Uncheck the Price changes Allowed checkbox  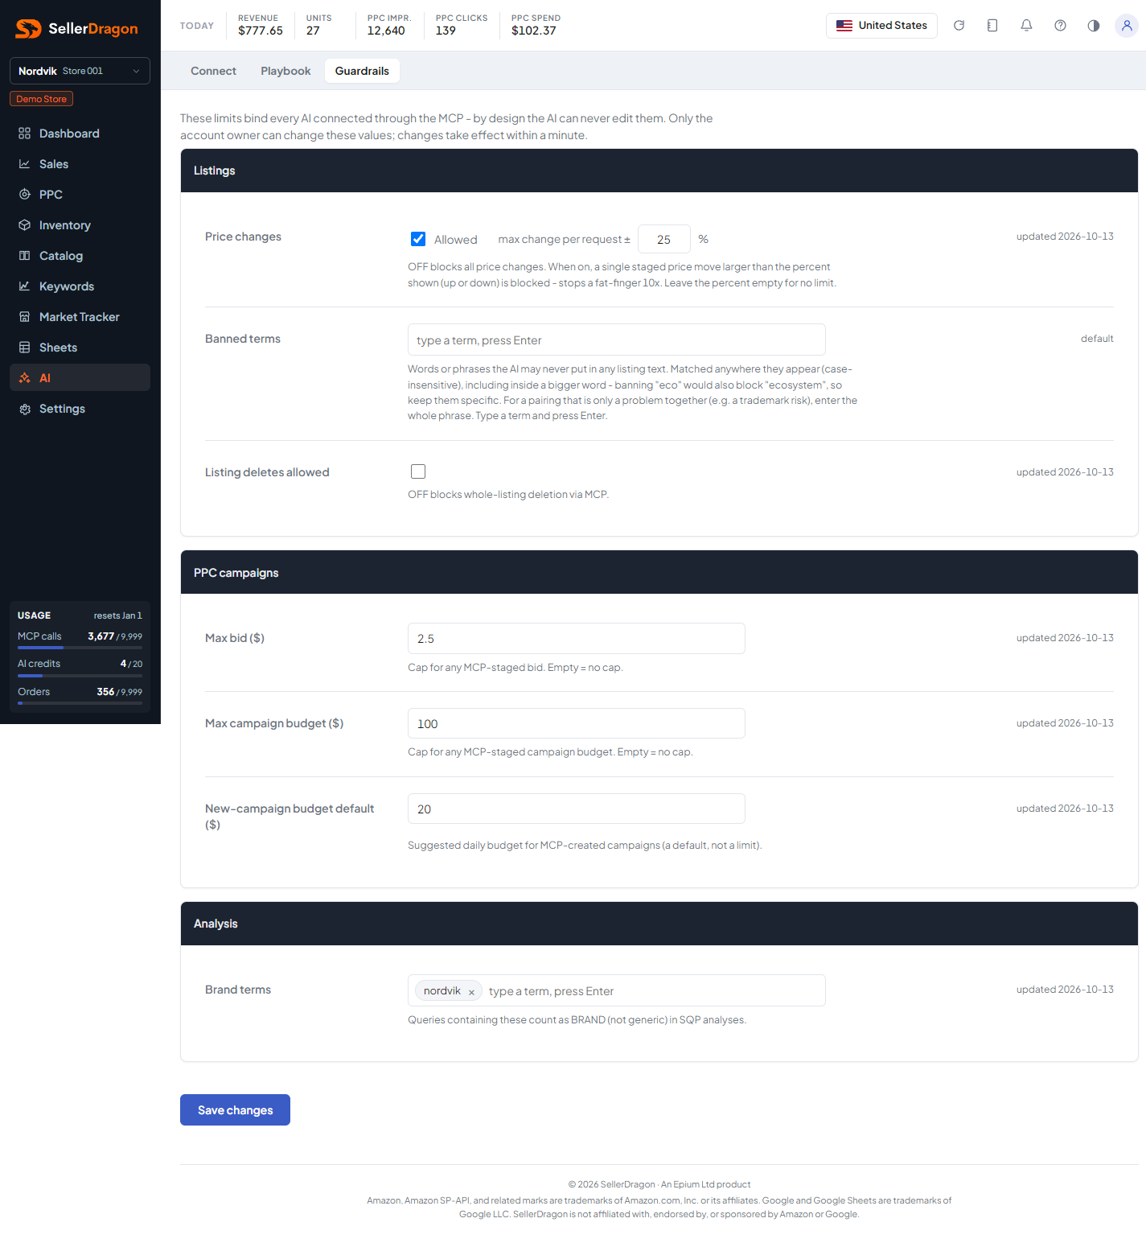click(x=418, y=239)
